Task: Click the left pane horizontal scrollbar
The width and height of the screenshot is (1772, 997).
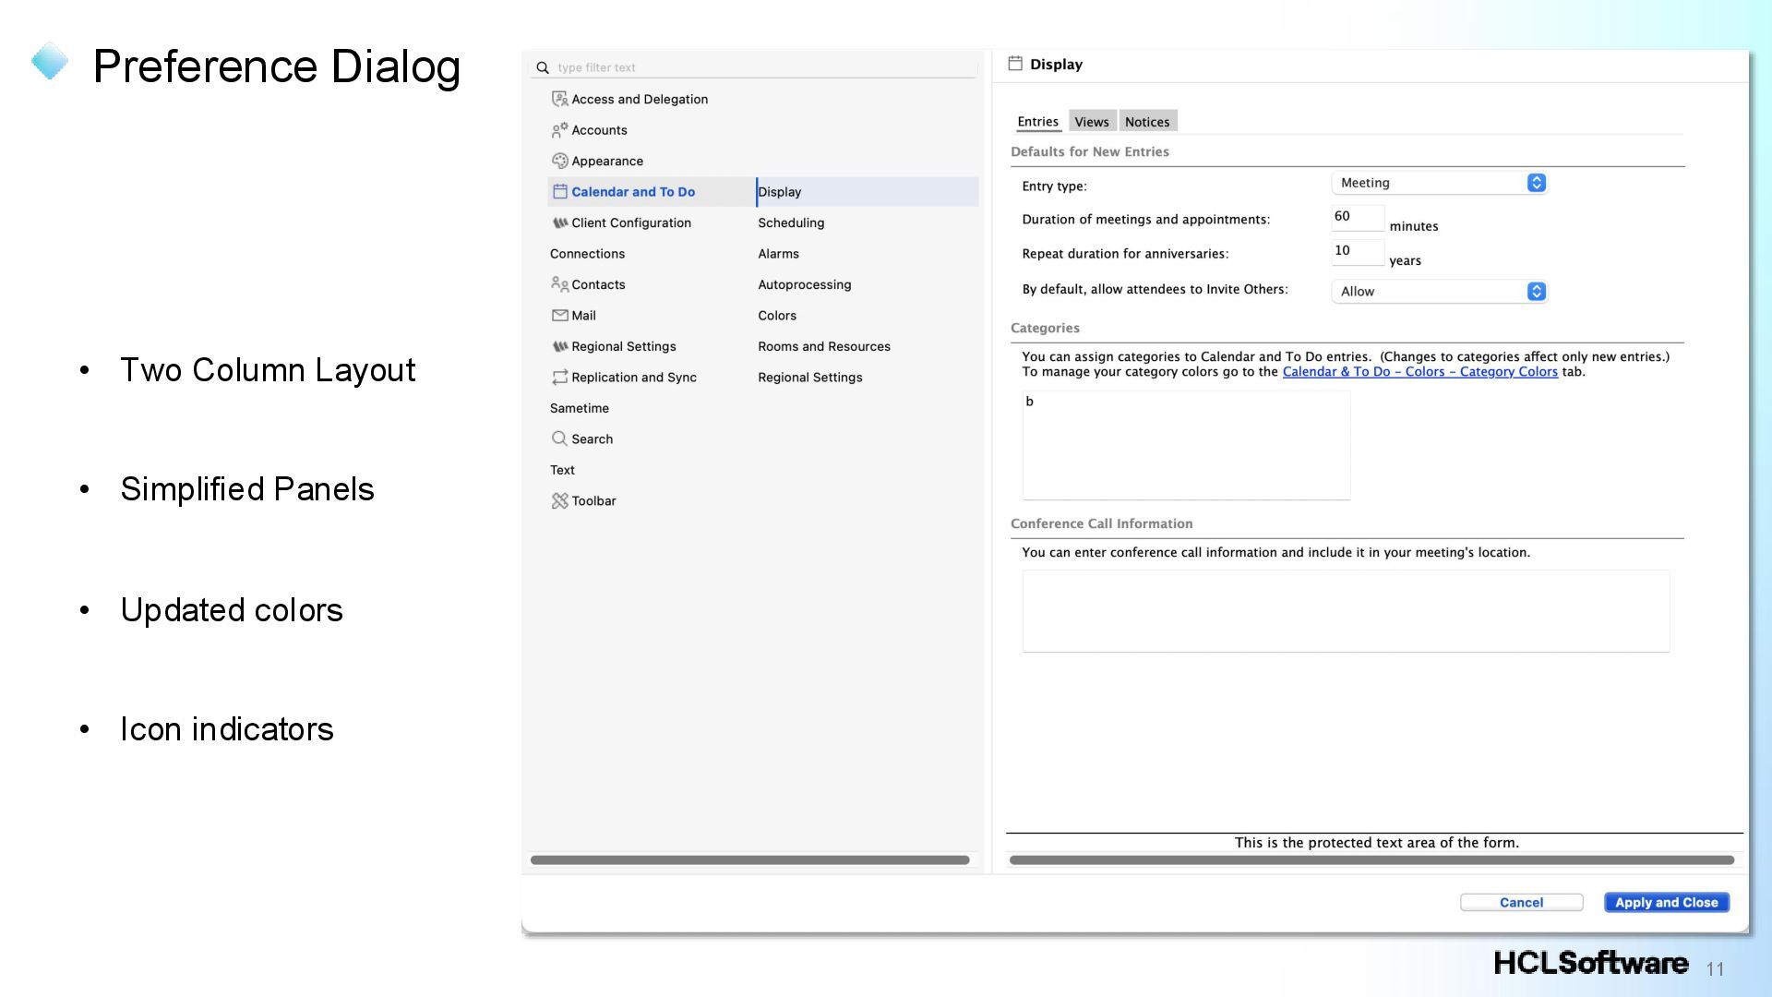Action: (749, 860)
